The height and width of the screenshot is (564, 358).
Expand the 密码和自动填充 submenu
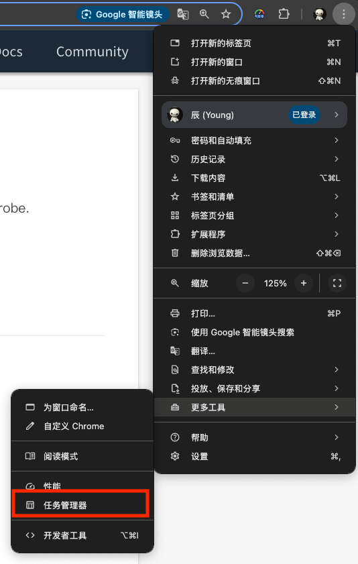[255, 140]
